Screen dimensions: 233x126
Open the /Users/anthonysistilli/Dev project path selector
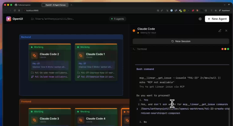(x=52, y=19)
